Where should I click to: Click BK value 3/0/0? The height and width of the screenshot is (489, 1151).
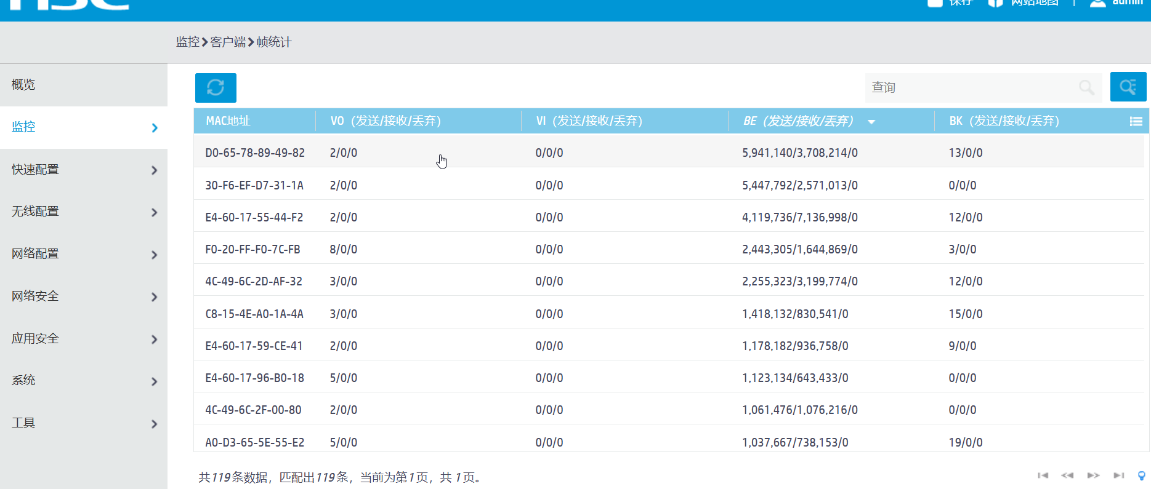pos(963,249)
